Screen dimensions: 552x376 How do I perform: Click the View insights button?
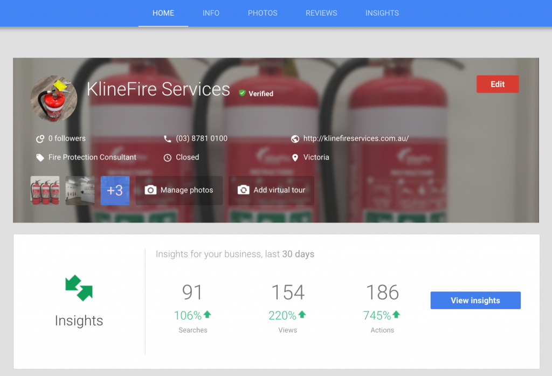475,301
